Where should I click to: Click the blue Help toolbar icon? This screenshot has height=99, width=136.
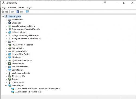[18, 12]
